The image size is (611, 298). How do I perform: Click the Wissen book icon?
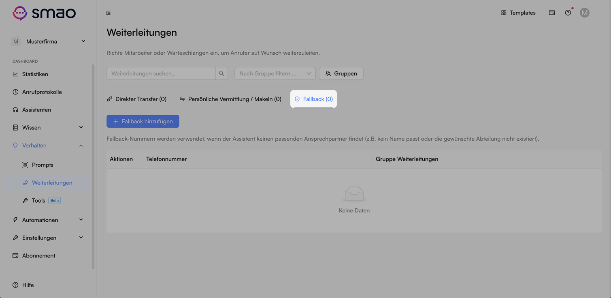15,128
